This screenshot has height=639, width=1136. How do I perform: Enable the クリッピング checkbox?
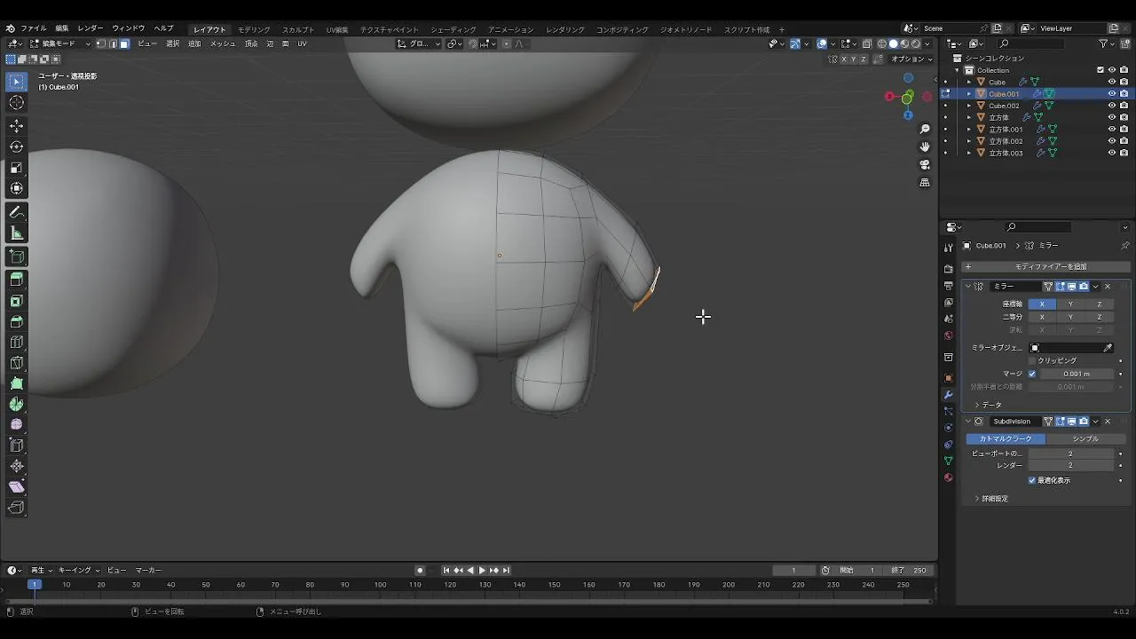(x=1032, y=360)
